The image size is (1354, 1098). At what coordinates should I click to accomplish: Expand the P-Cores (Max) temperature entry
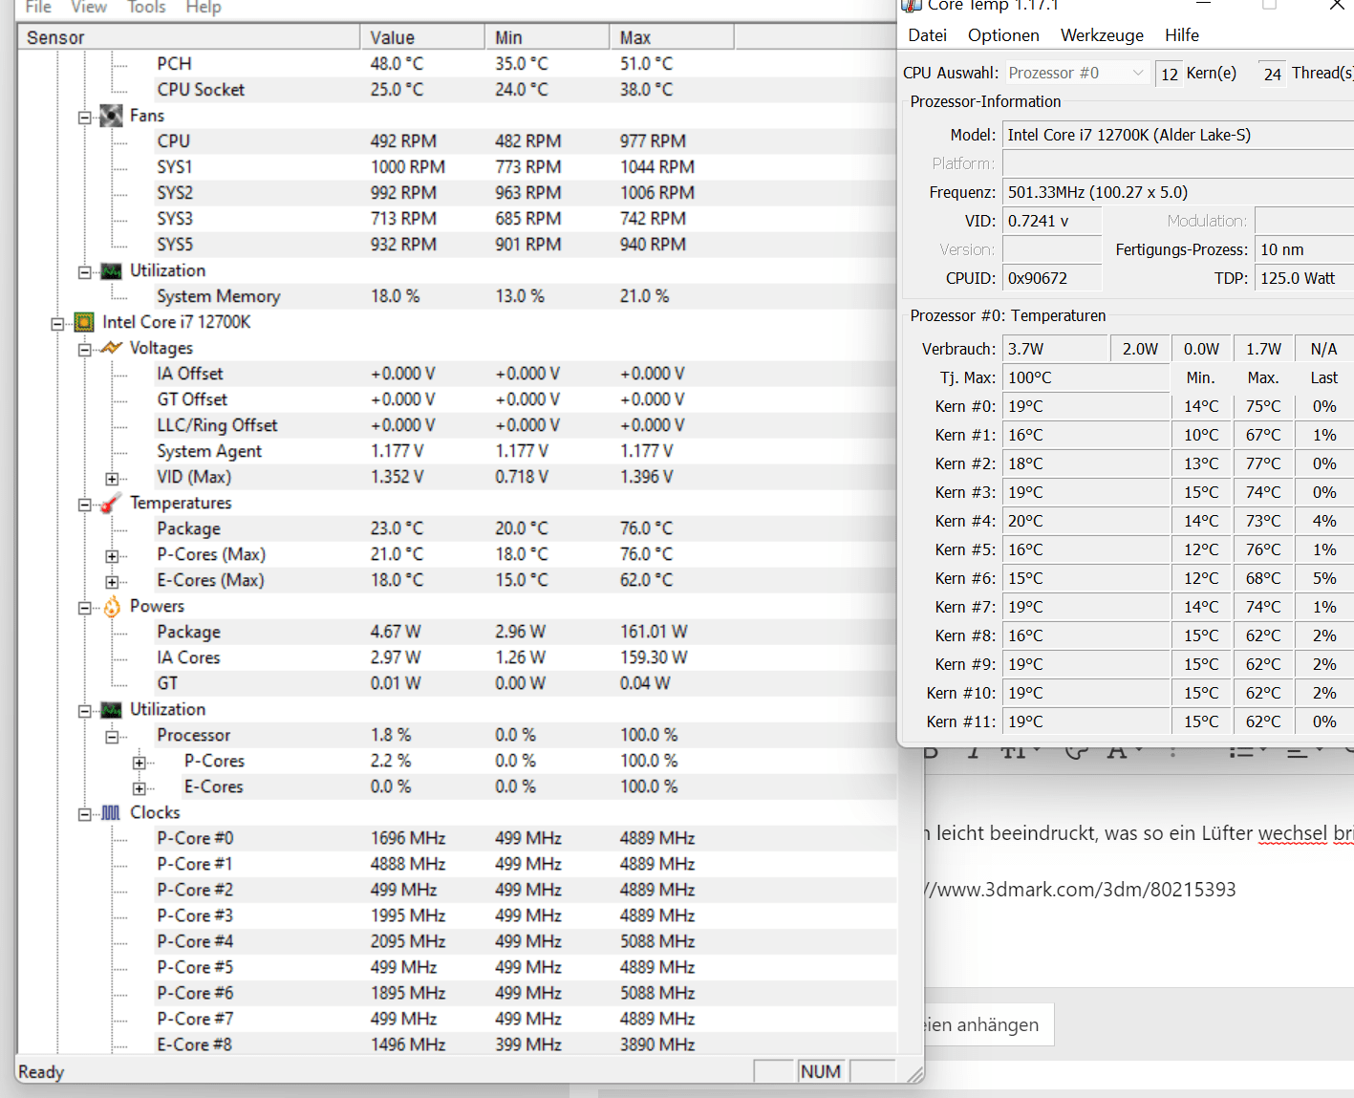[x=113, y=556]
